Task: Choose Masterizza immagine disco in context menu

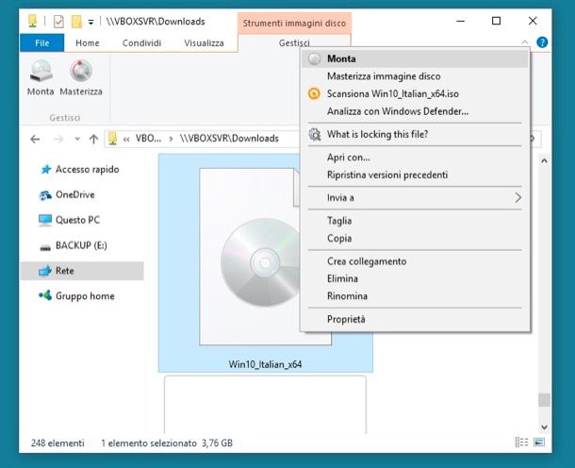Action: point(415,76)
